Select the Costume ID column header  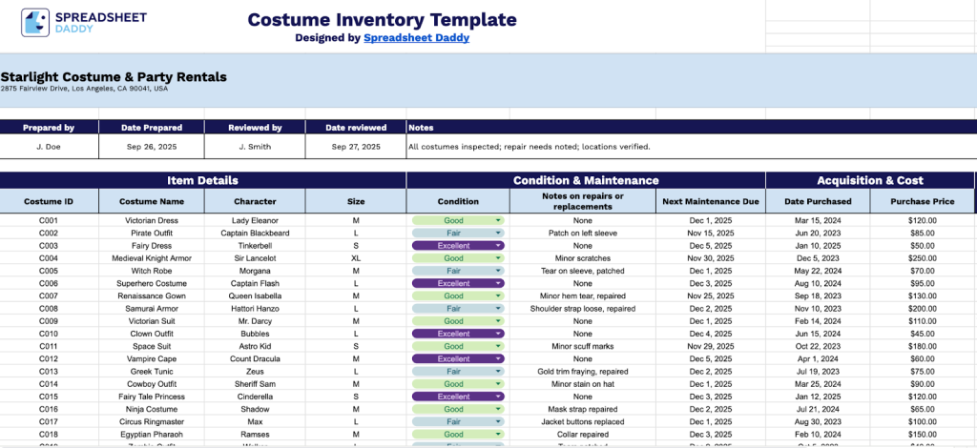click(49, 201)
